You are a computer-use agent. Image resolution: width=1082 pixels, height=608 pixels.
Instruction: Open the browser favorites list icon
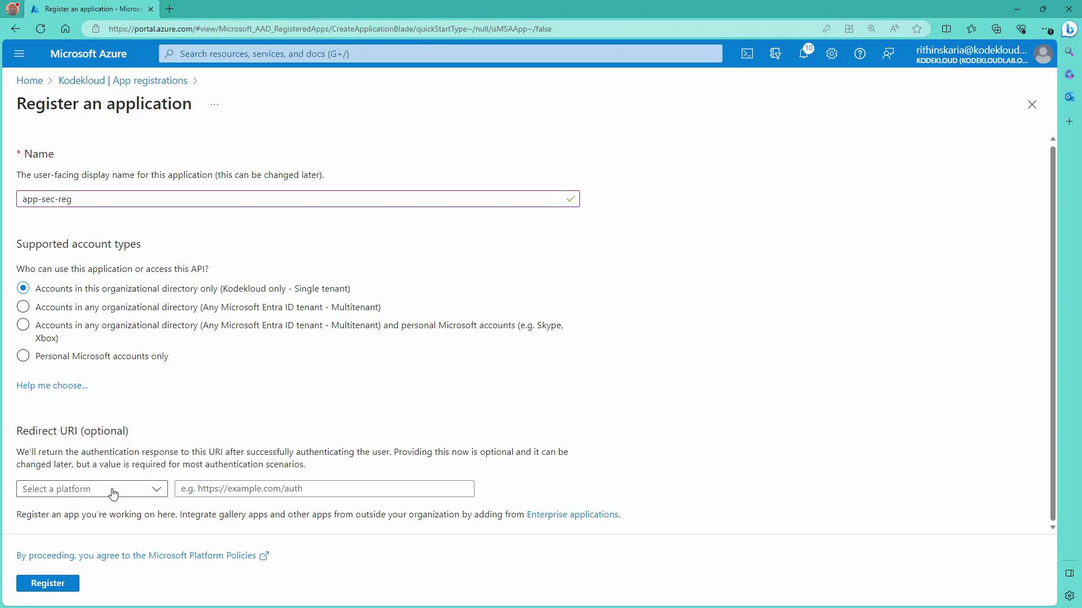[x=972, y=29]
